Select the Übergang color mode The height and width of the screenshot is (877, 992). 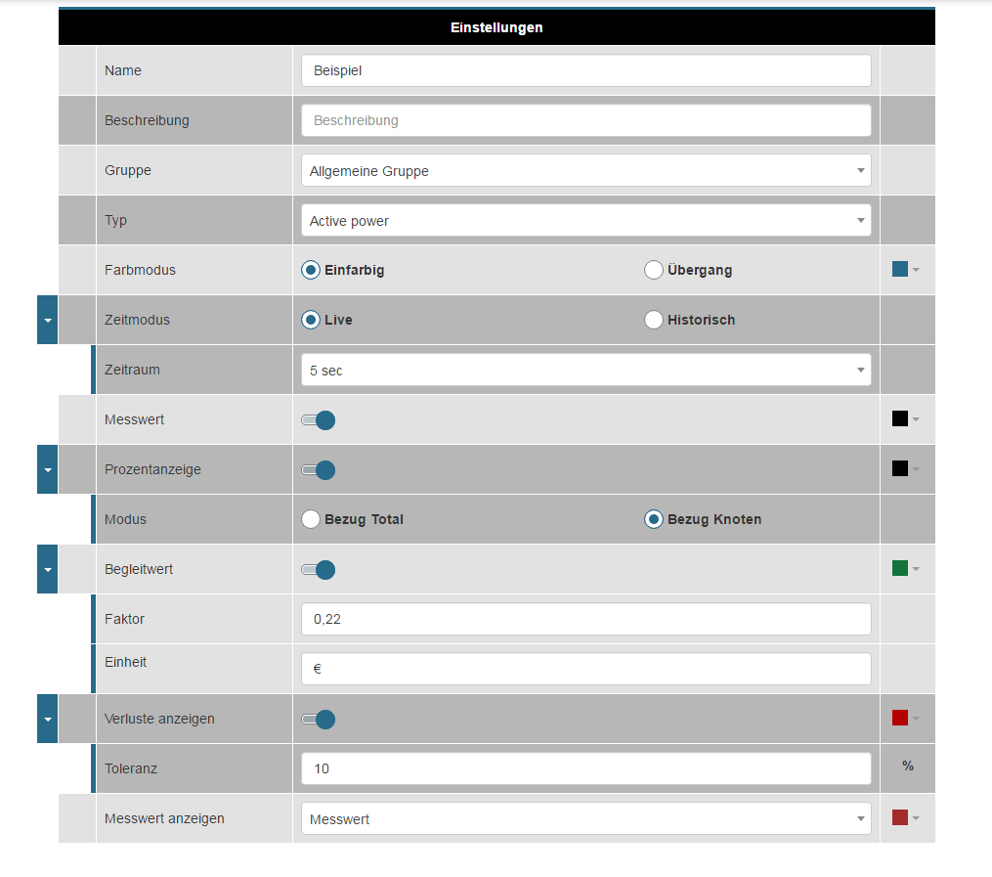[x=654, y=270]
